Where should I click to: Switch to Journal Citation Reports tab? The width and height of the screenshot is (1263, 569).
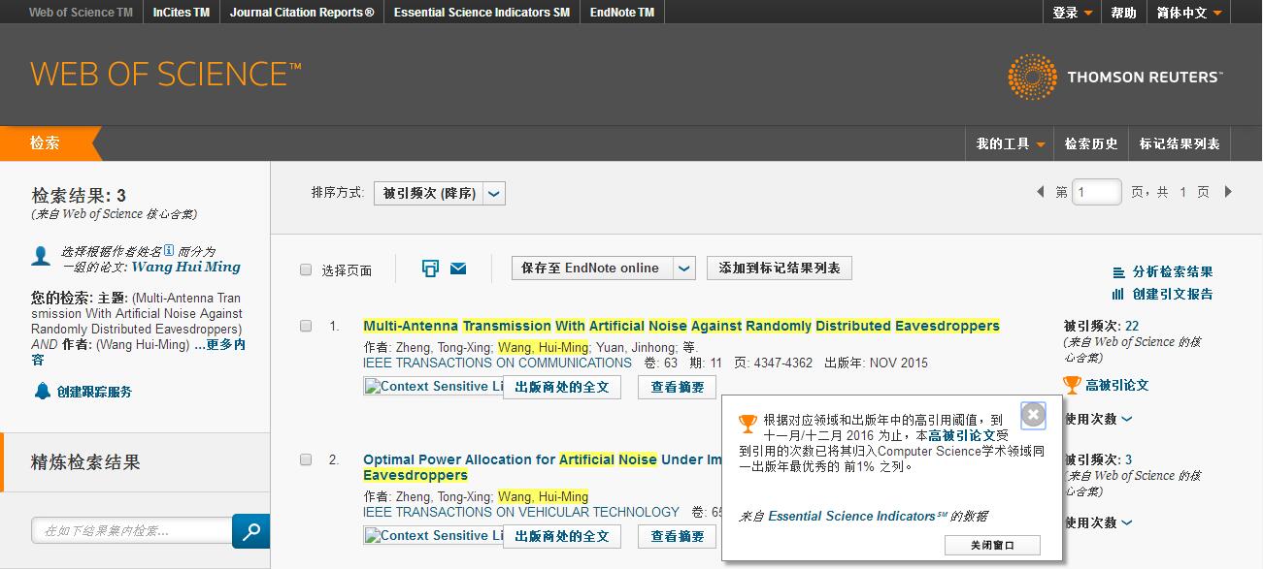coord(302,13)
